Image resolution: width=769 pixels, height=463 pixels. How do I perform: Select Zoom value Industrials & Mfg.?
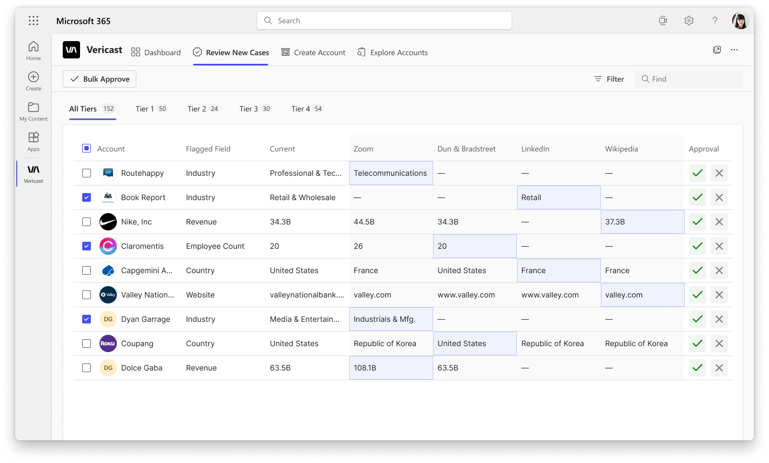coord(391,319)
